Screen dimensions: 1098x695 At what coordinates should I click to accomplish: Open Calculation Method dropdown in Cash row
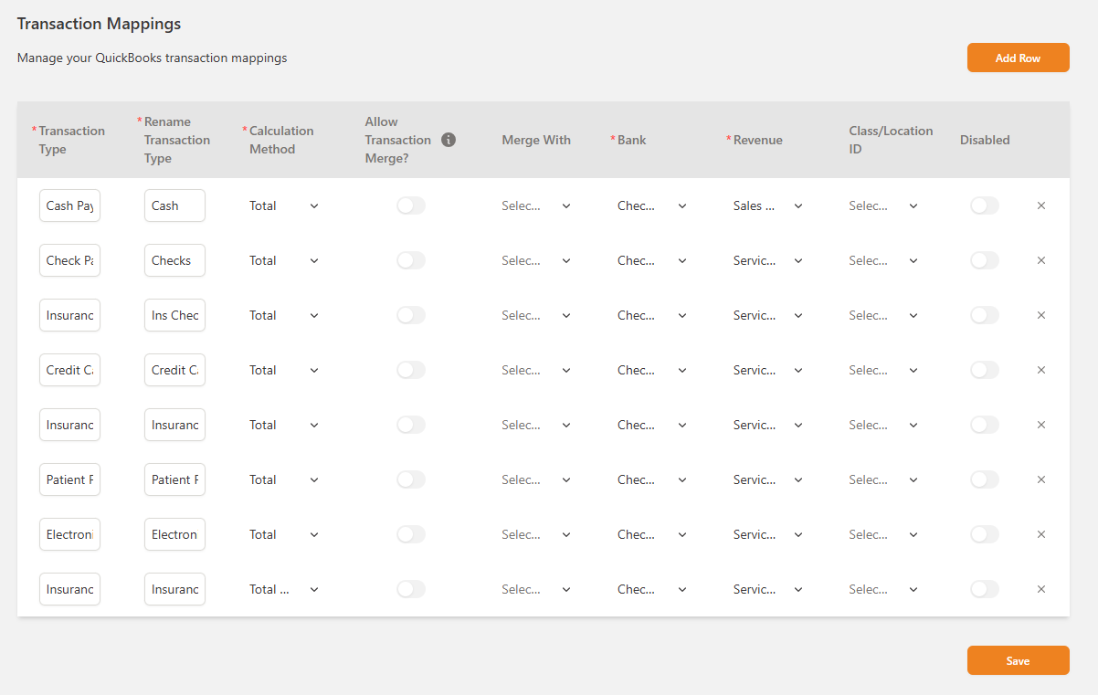pos(284,205)
